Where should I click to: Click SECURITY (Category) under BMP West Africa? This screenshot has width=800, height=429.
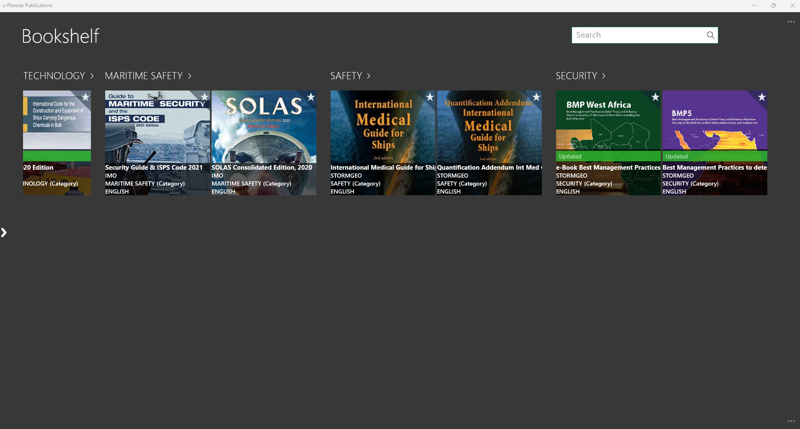[x=584, y=183]
